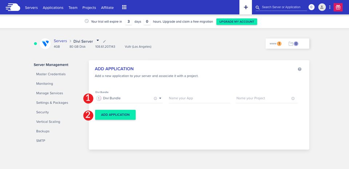The width and height of the screenshot is (349, 169).
Task: Click Upgrade My Account button
Action: 236,21
